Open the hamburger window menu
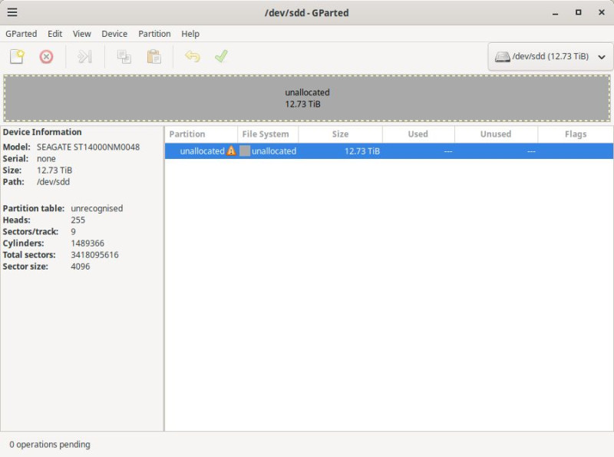The width and height of the screenshot is (614, 457). (12, 12)
